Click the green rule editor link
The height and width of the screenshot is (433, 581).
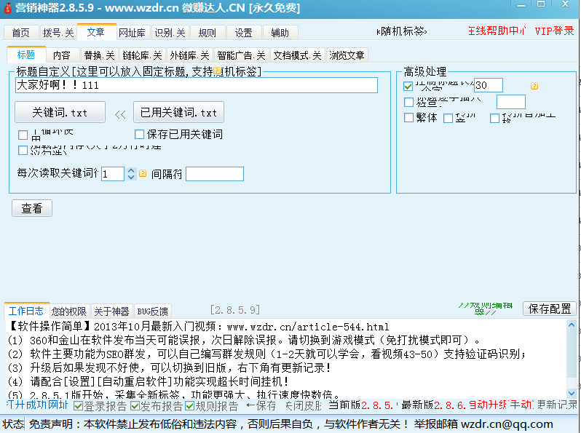click(486, 308)
